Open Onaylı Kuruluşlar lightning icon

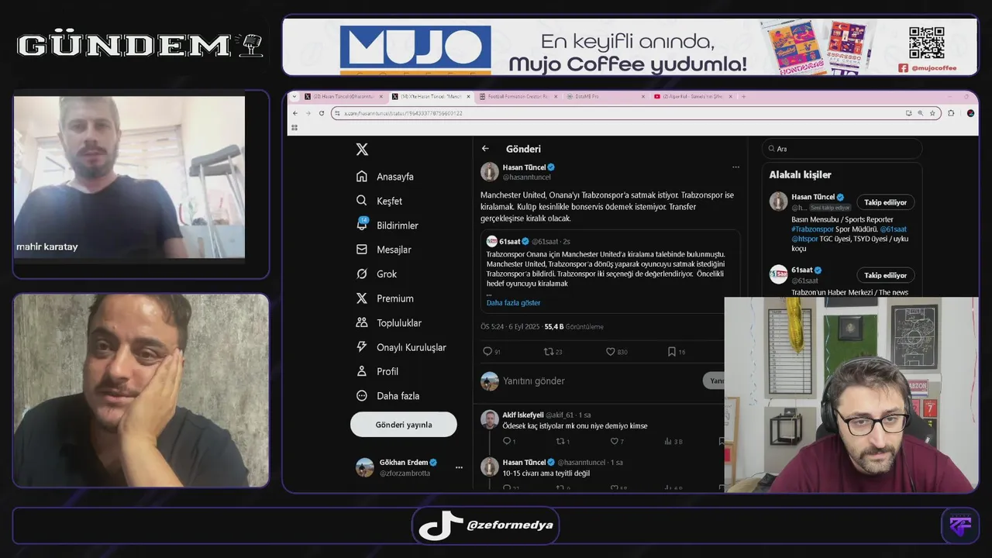[x=362, y=347]
